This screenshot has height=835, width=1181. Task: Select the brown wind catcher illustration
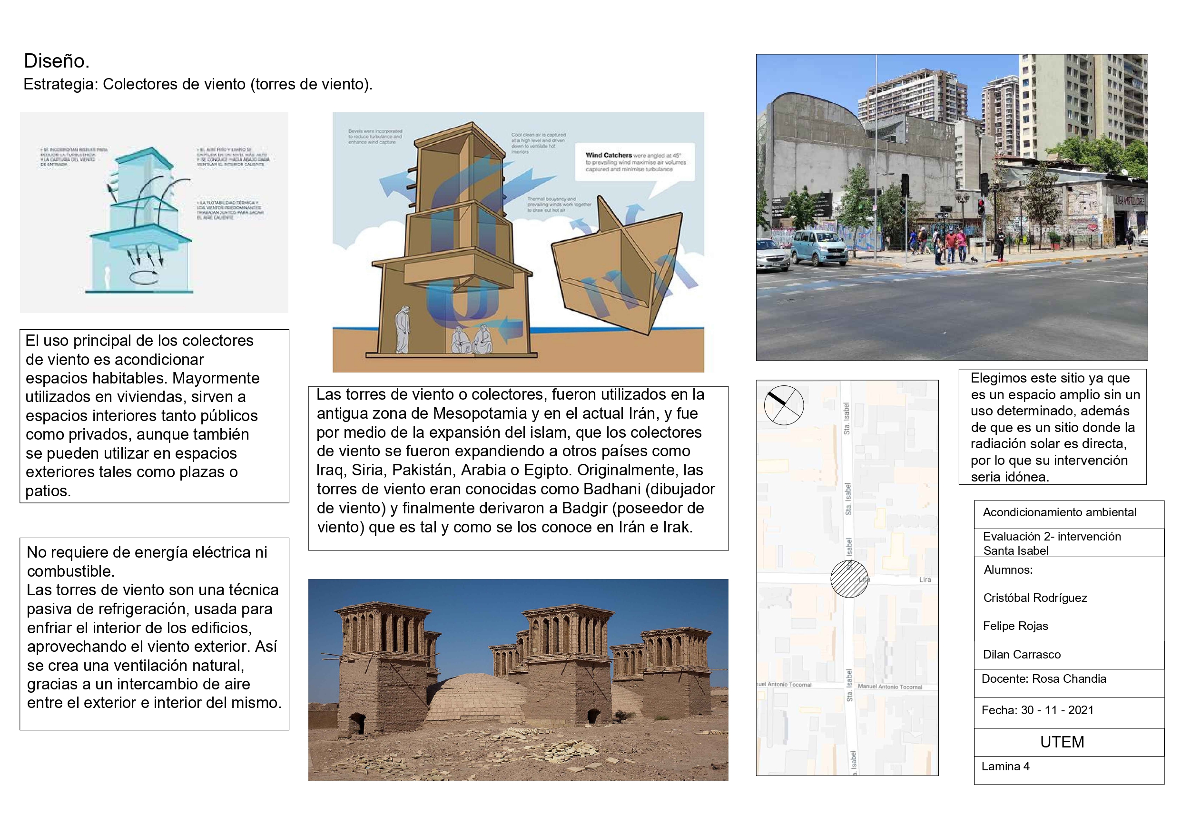coord(518,242)
